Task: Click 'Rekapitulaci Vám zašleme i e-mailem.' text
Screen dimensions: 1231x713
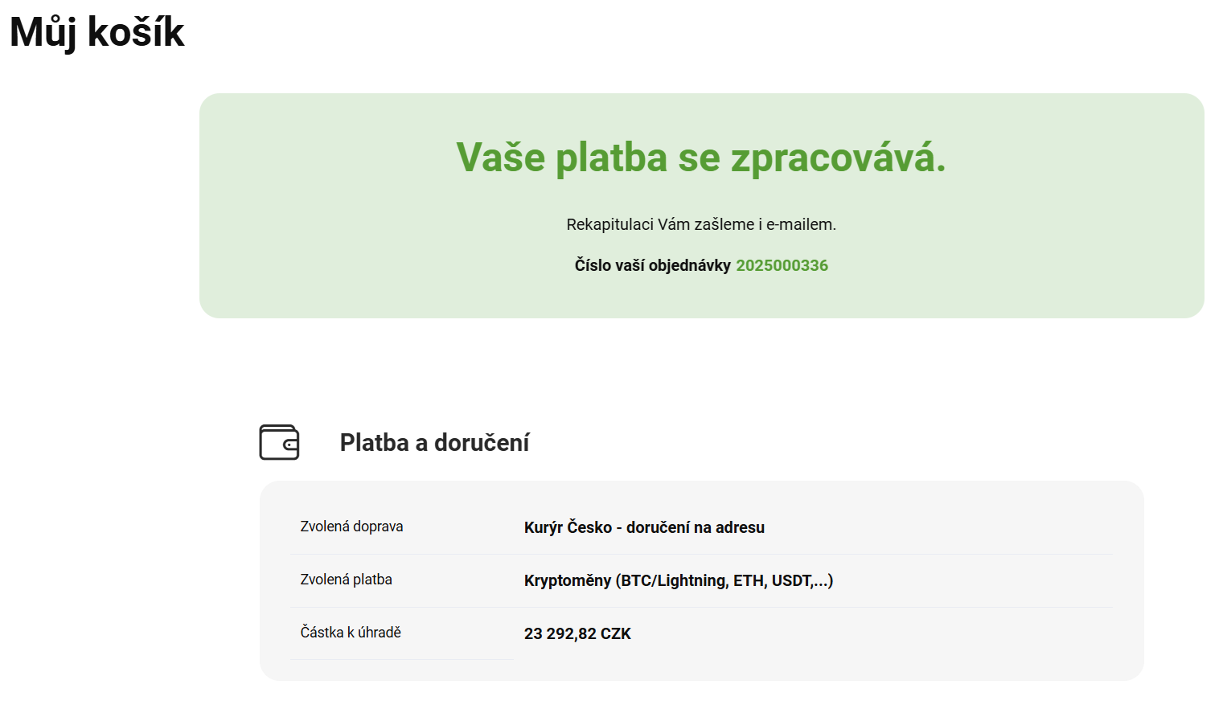Action: (x=701, y=224)
